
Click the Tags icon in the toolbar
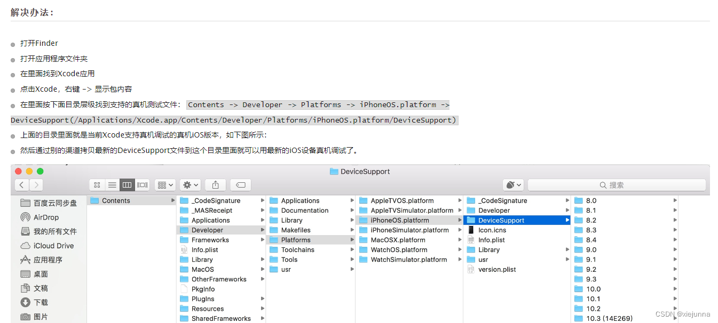240,184
